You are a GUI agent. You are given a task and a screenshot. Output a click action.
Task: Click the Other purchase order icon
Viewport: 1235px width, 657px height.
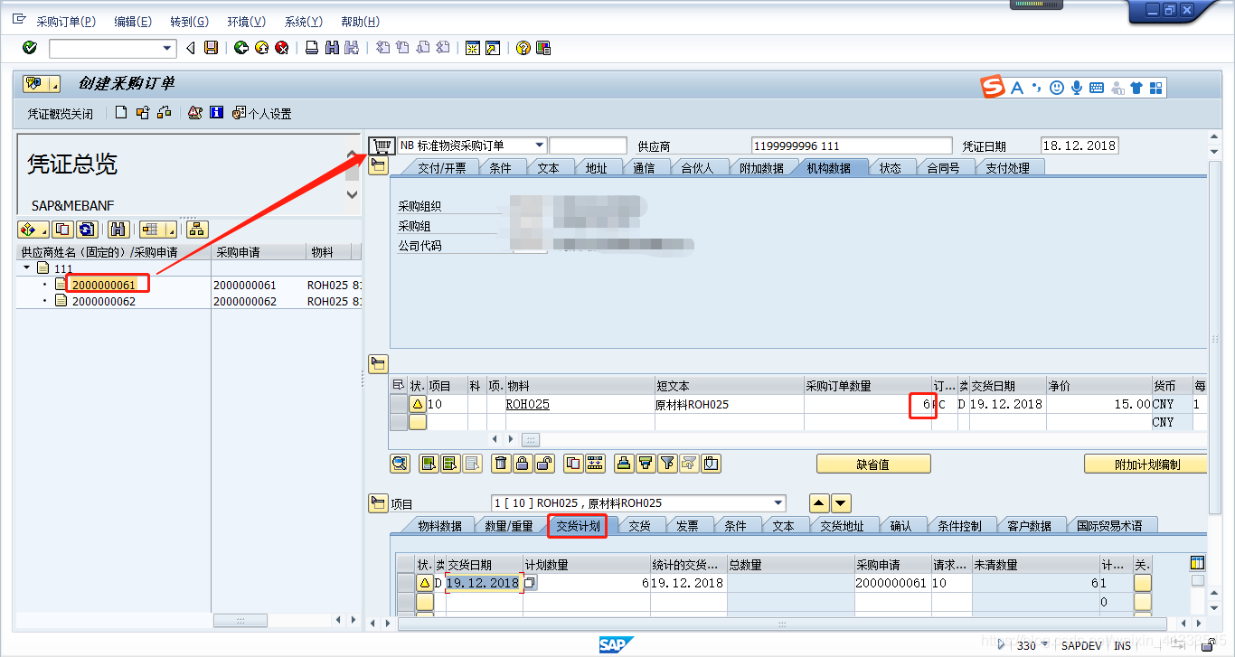164,113
